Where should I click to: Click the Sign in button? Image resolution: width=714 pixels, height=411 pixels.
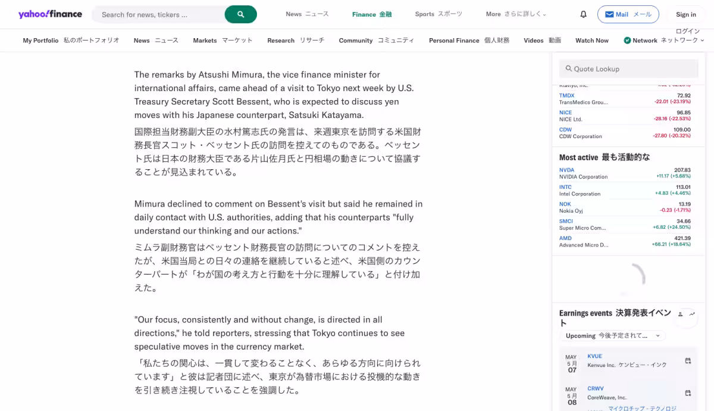[x=686, y=14]
